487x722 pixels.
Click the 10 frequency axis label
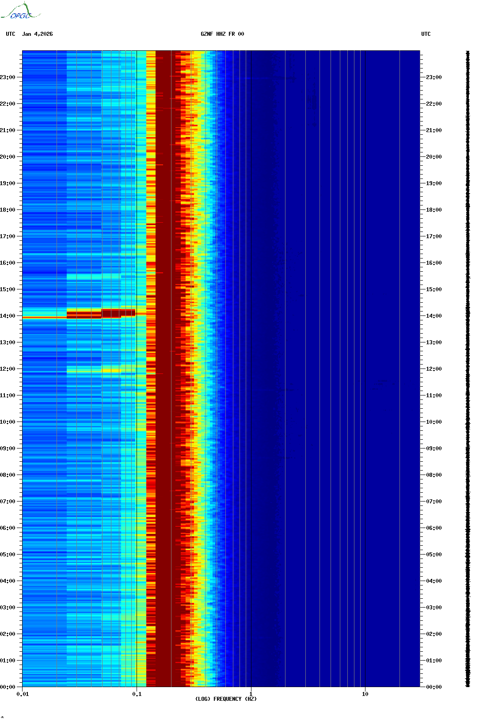point(365,694)
